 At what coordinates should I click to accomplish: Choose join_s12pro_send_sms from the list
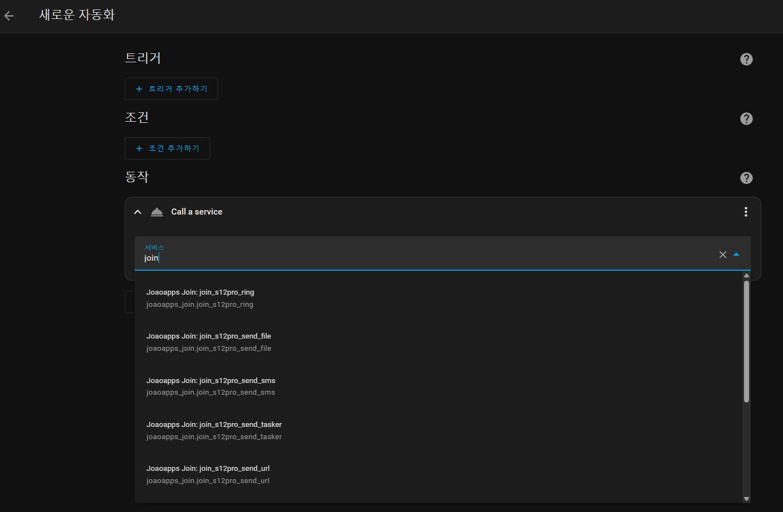tap(211, 386)
